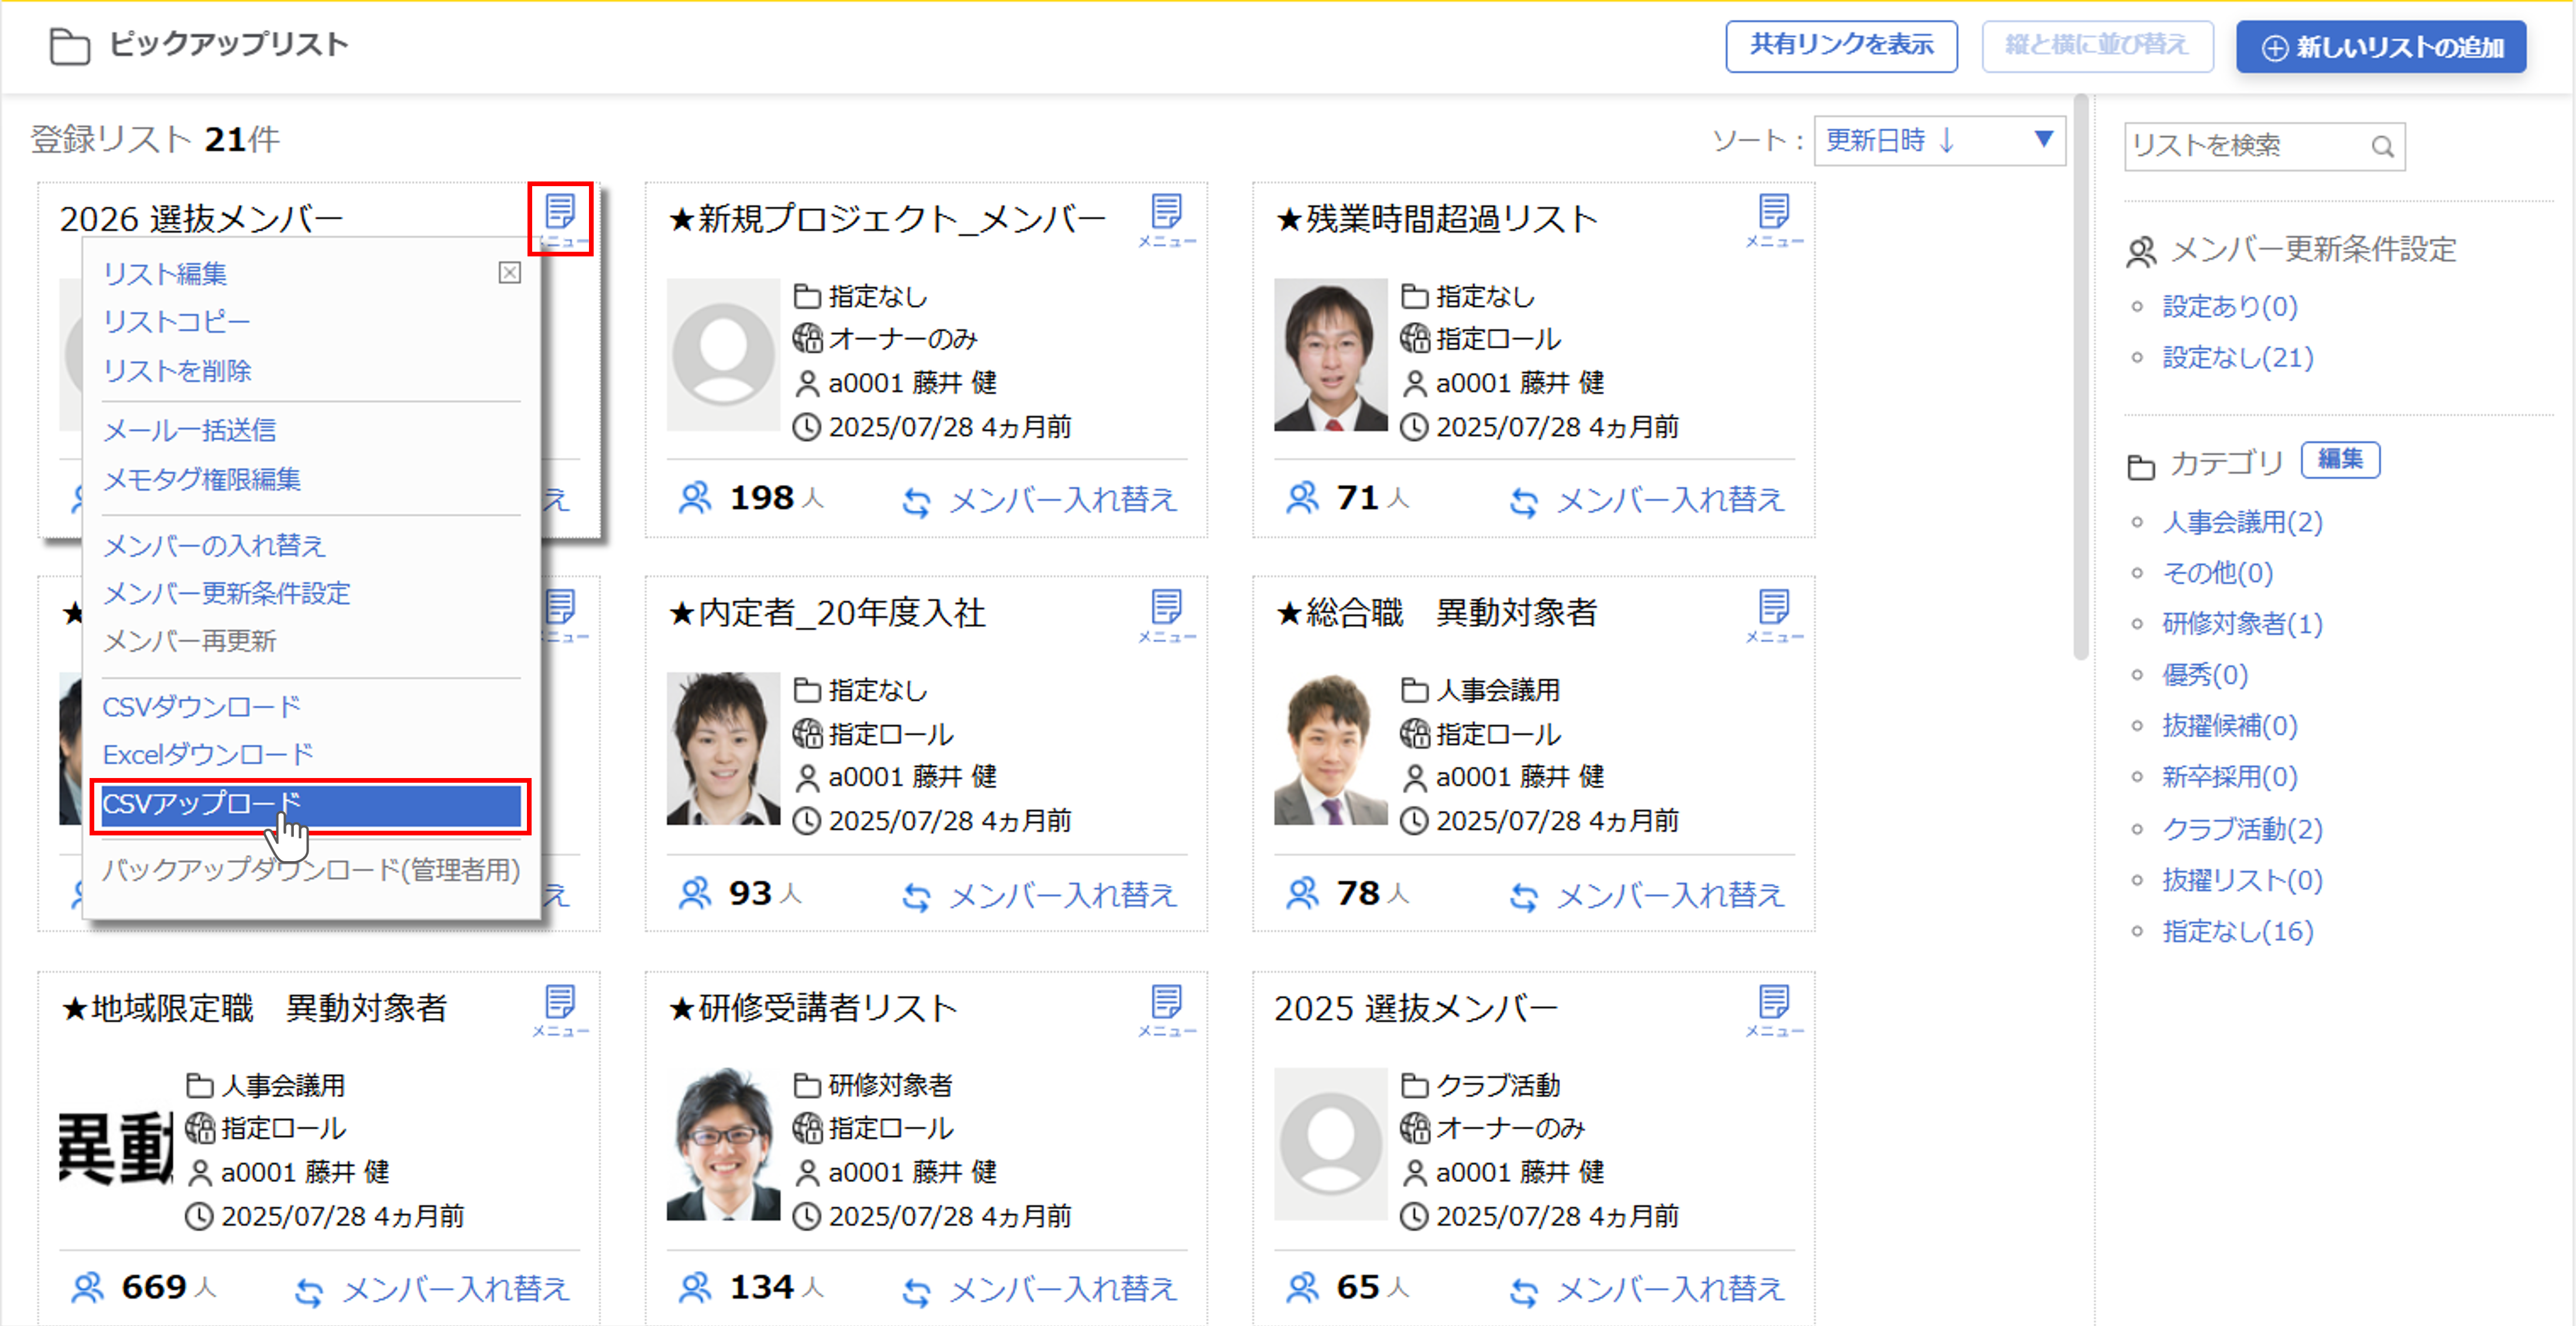This screenshot has height=1326, width=2576.
Task: Filter by 人事会議用(2) category link
Action: click(x=2242, y=522)
